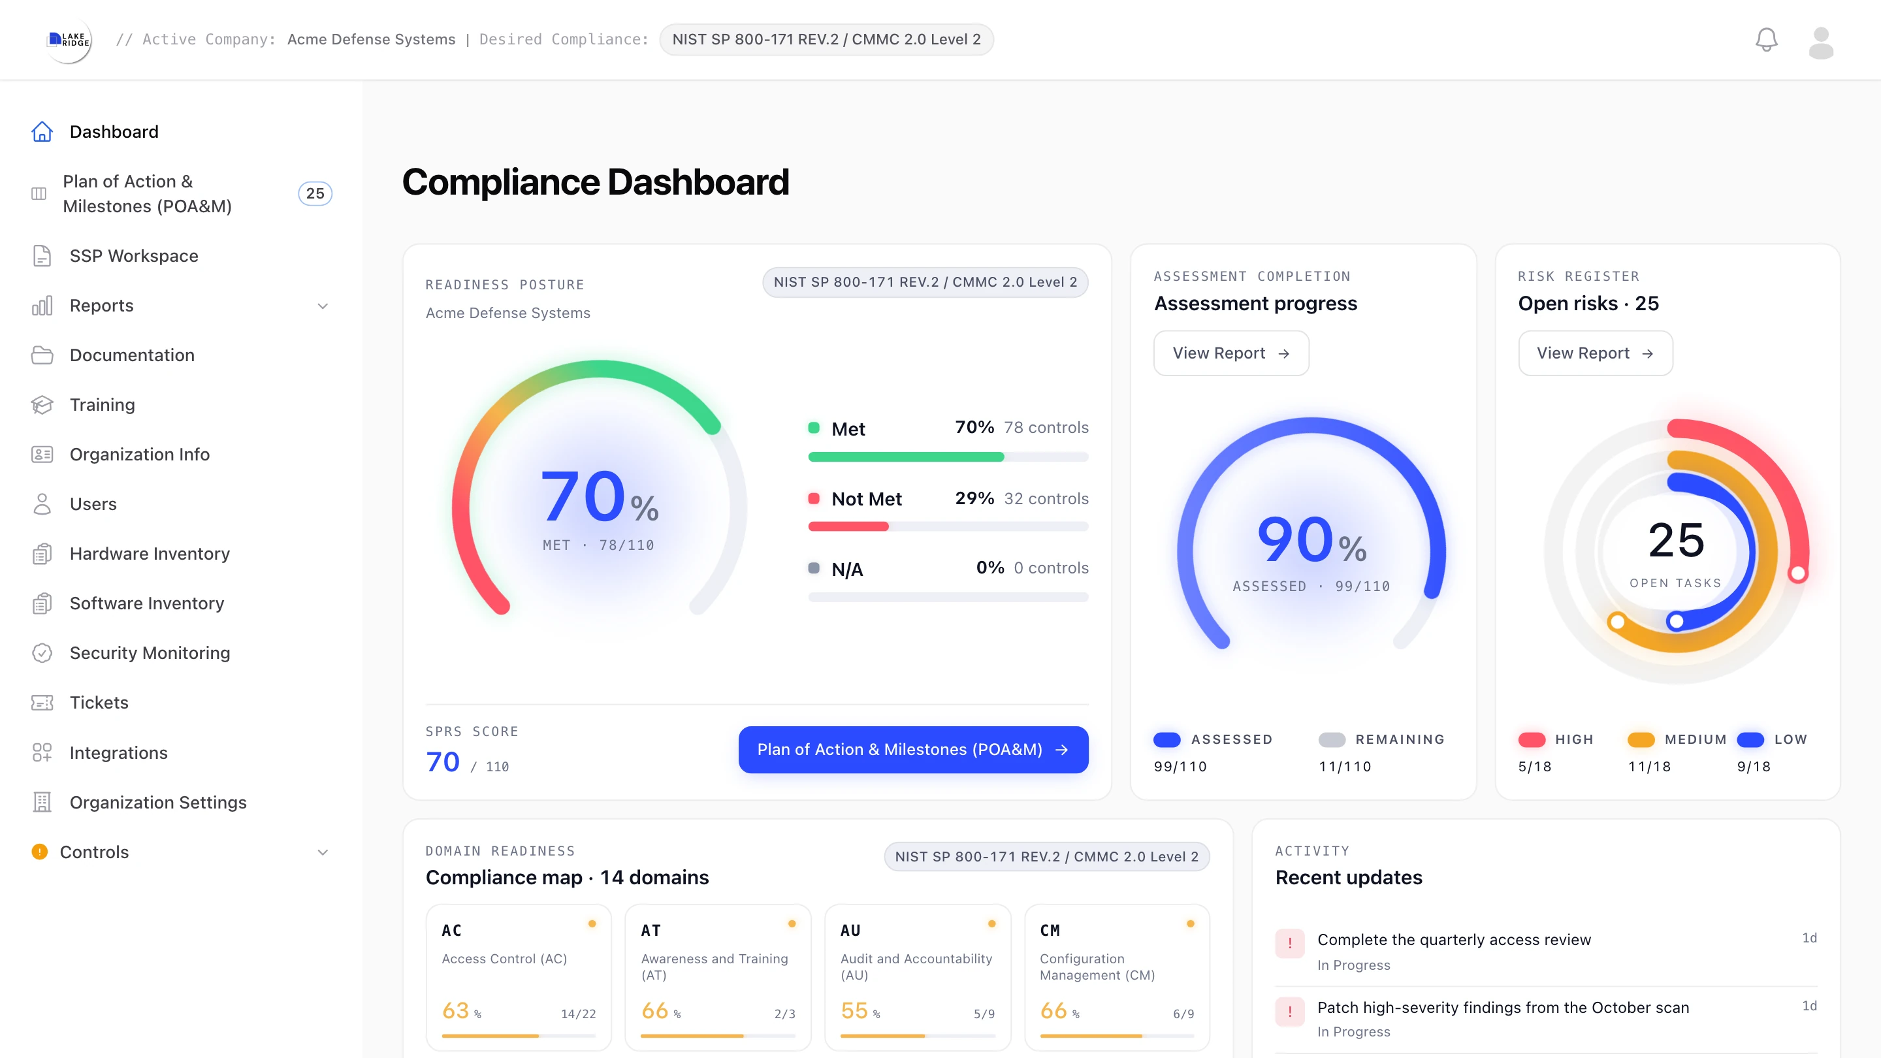This screenshot has height=1058, width=1881.
Task: Open Plan of Action & Milestones menu item
Action: [x=181, y=193]
